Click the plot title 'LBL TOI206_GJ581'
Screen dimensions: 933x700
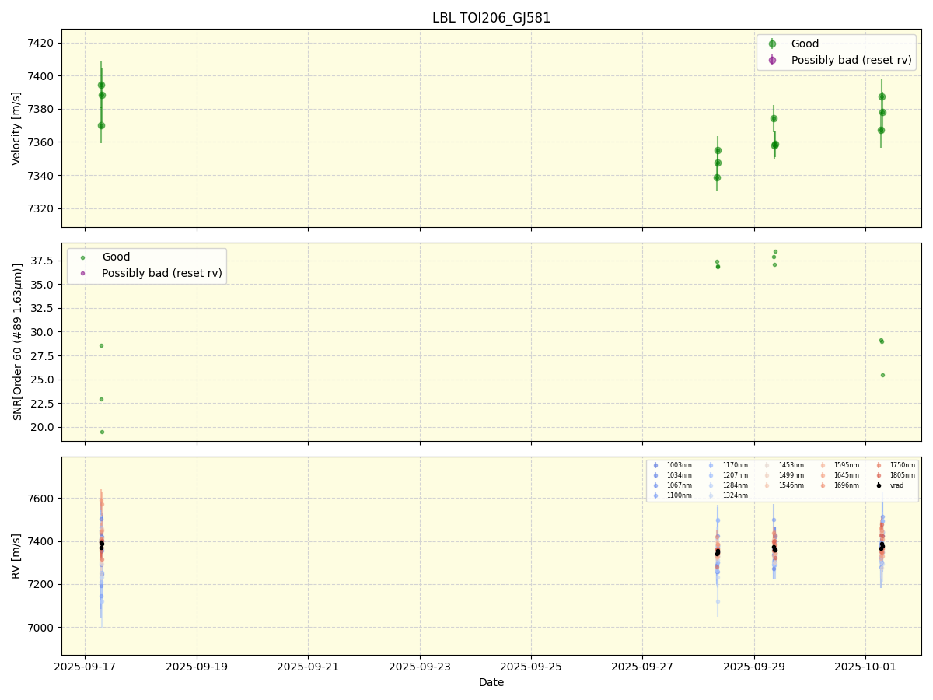(x=491, y=18)
